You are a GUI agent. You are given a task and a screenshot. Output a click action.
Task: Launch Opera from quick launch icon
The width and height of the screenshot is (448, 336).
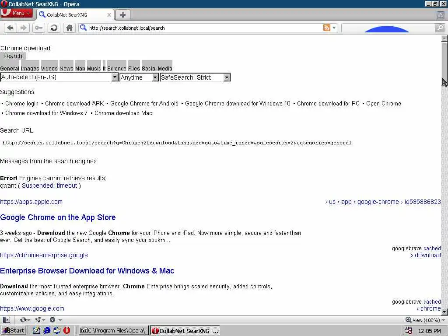(66, 331)
